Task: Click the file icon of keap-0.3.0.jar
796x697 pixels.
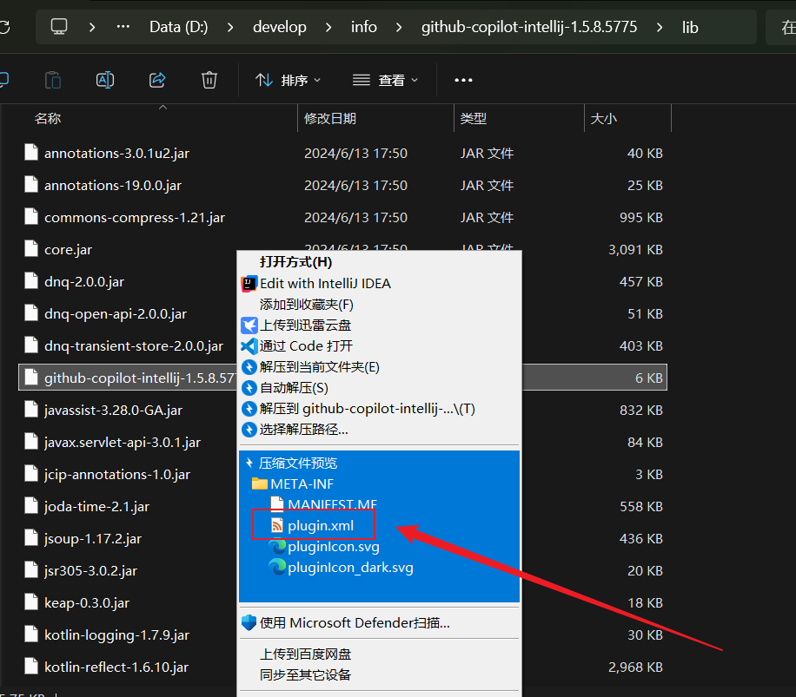Action: point(31,602)
